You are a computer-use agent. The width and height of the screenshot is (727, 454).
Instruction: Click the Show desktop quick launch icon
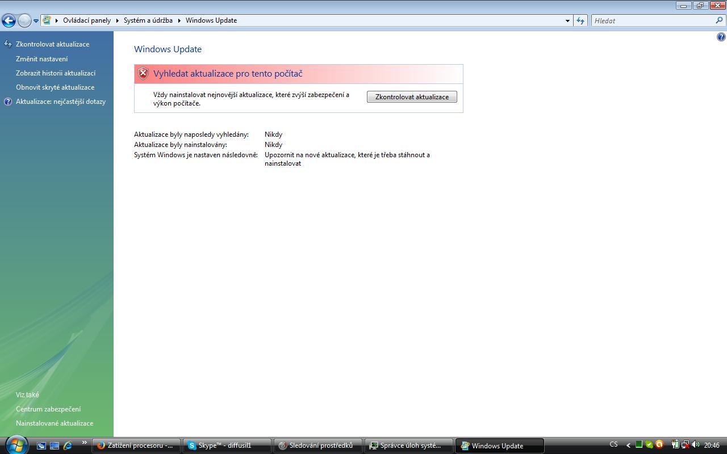point(55,445)
